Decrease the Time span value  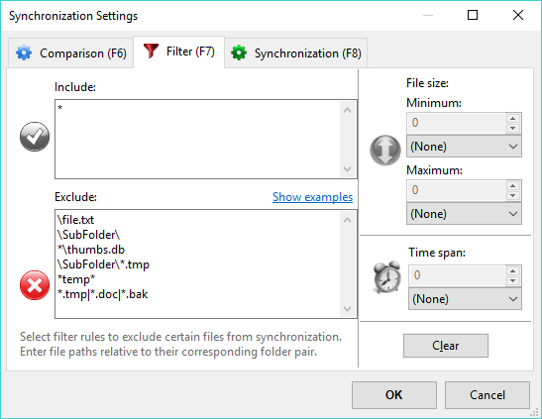pyautogui.click(x=513, y=281)
